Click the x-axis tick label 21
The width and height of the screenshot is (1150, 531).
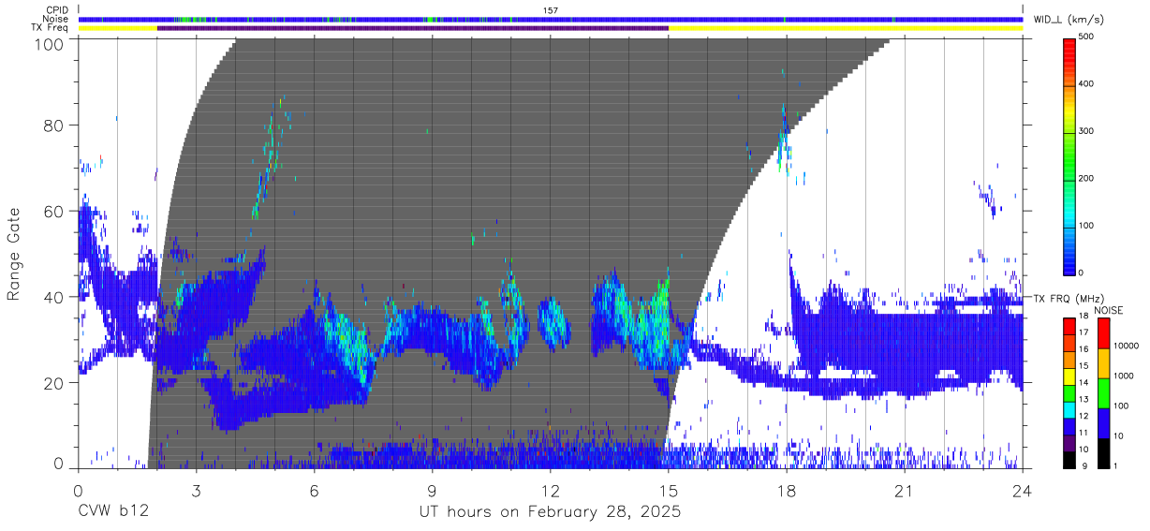tap(905, 491)
